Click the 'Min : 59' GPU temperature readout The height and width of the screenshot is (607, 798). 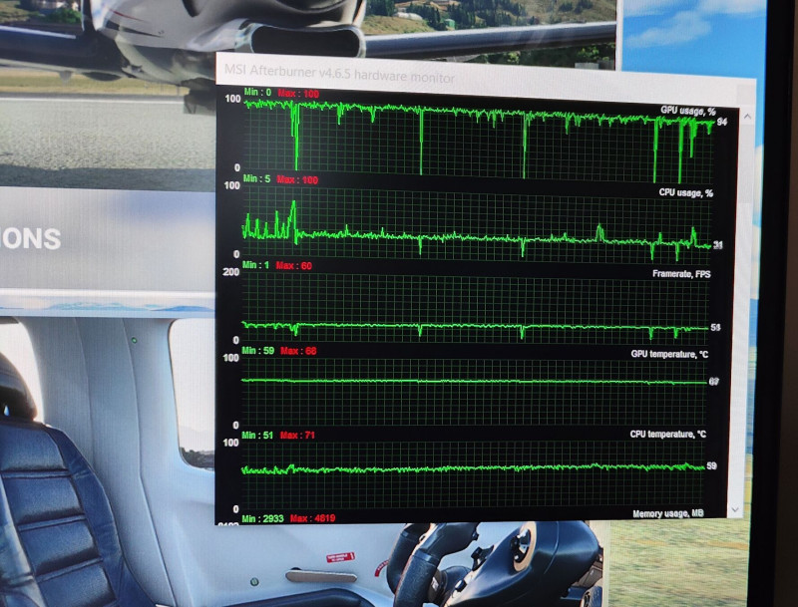[x=258, y=350]
